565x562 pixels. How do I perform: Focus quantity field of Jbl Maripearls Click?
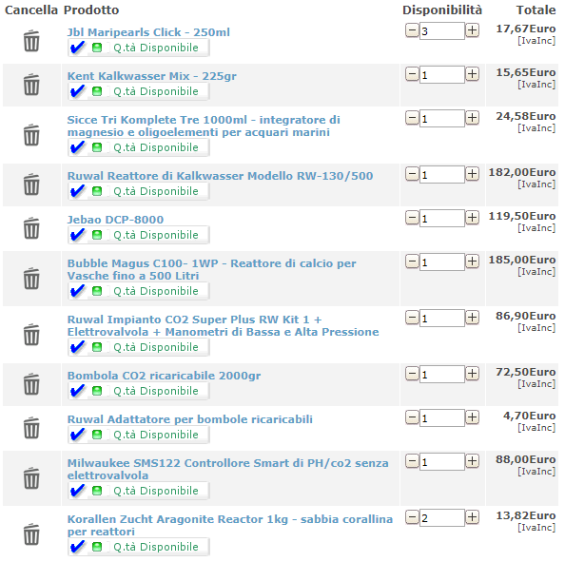click(x=442, y=31)
